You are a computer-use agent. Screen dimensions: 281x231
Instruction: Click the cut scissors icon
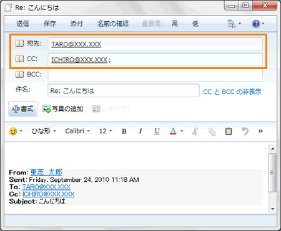click(x=195, y=131)
